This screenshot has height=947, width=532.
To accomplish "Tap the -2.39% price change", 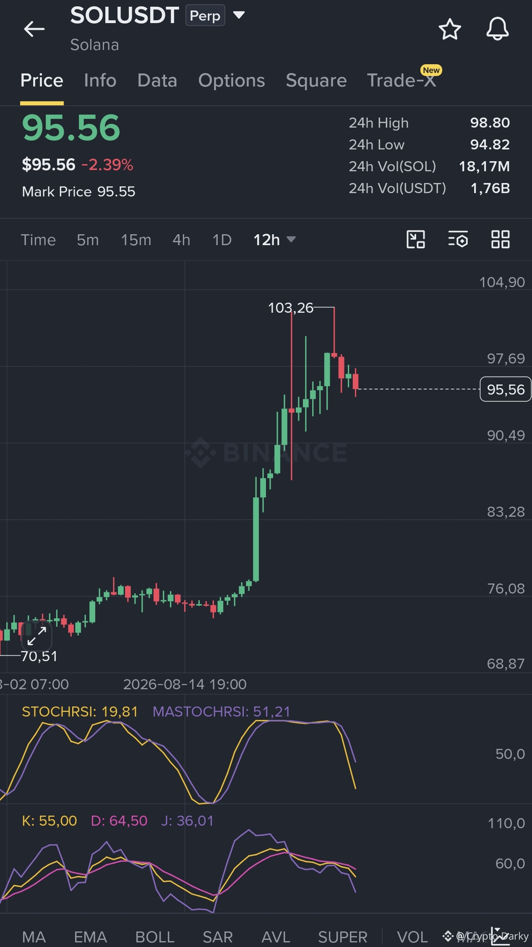I will coord(107,165).
